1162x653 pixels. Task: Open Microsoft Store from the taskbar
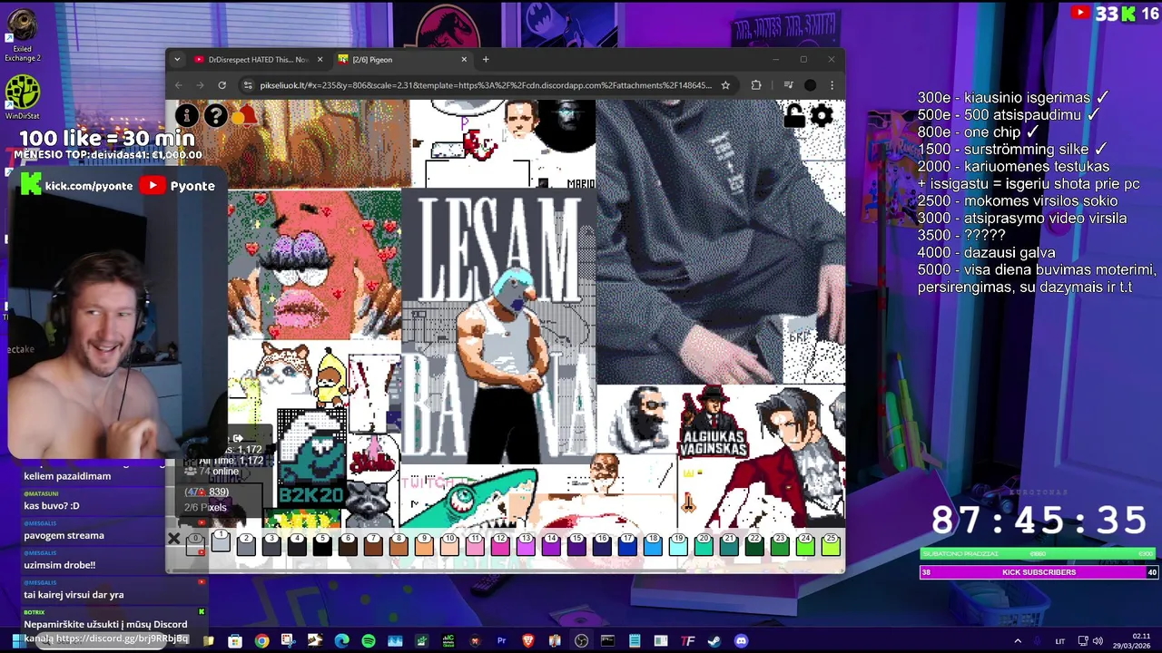pyautogui.click(x=235, y=641)
